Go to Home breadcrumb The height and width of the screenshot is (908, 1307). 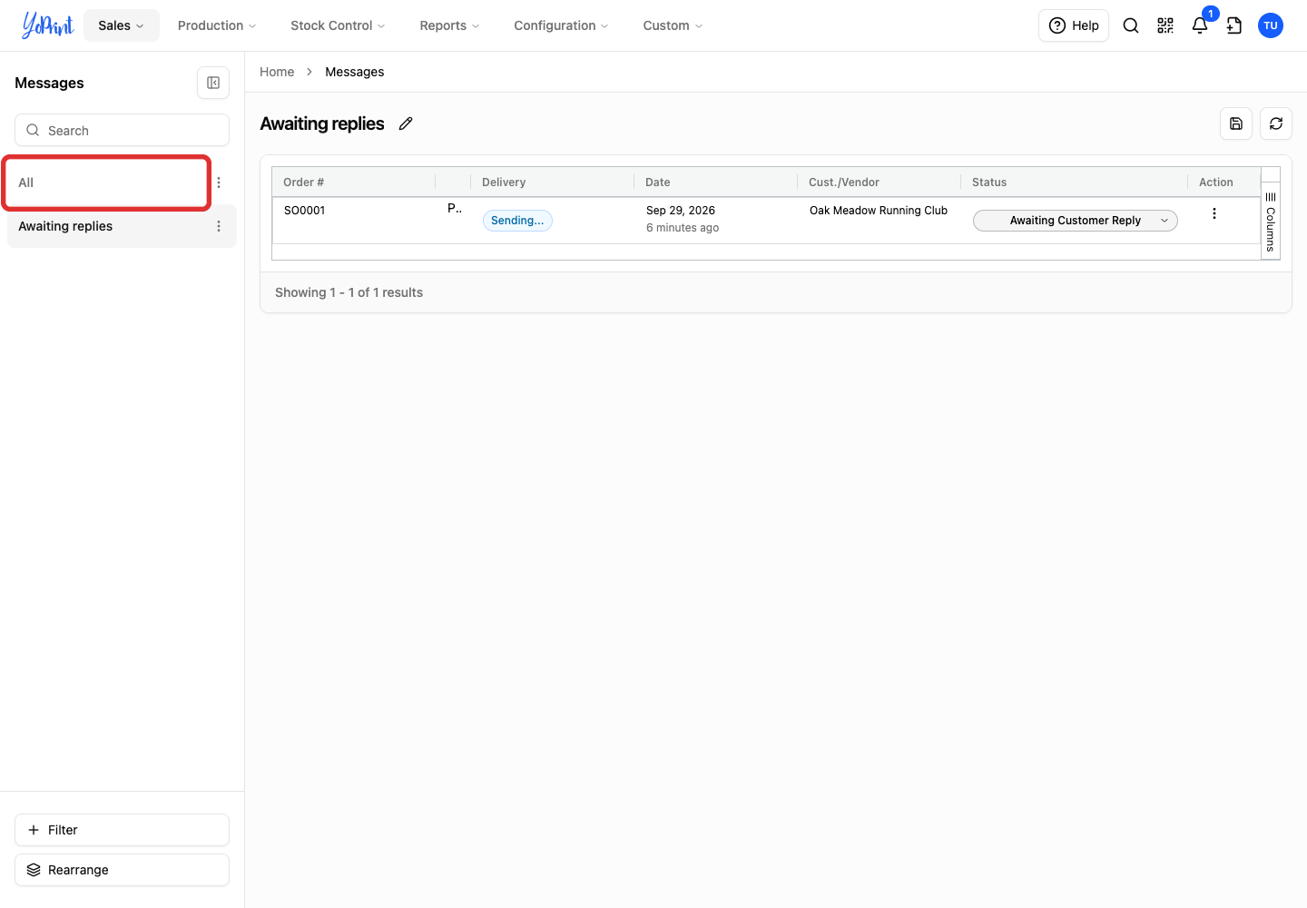pyautogui.click(x=277, y=72)
